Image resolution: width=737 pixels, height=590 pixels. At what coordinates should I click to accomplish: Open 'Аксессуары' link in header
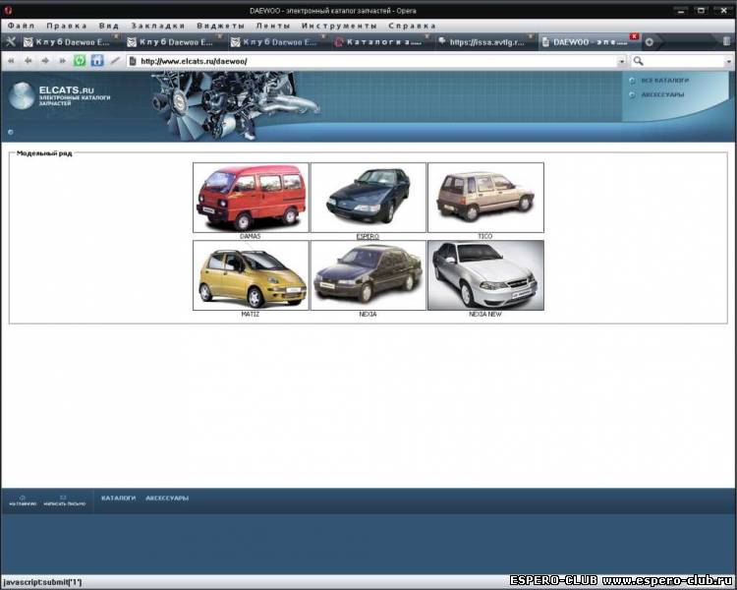(662, 94)
